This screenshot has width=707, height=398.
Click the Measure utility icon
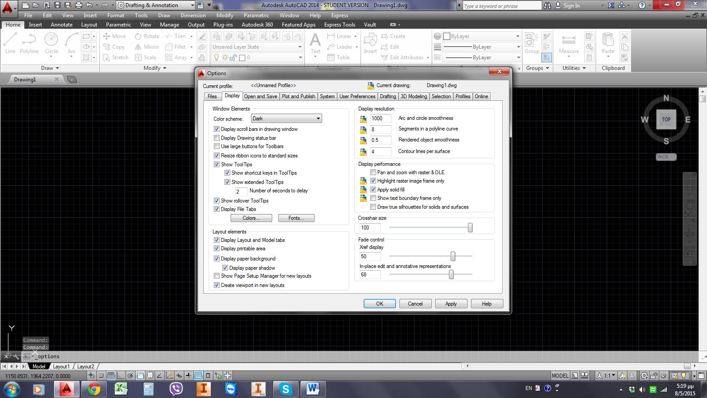pos(569,43)
